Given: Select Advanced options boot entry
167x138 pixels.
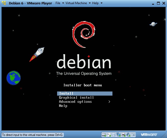Looking at the screenshot, I should coord(75,102).
